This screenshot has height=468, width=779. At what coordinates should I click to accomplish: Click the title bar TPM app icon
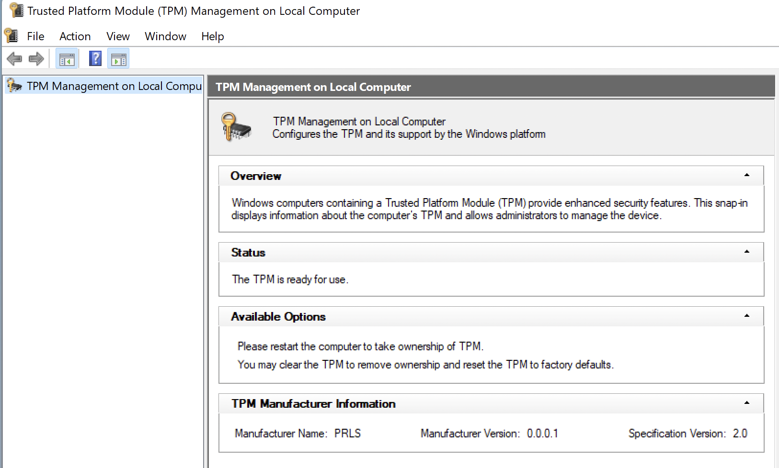pyautogui.click(x=16, y=11)
